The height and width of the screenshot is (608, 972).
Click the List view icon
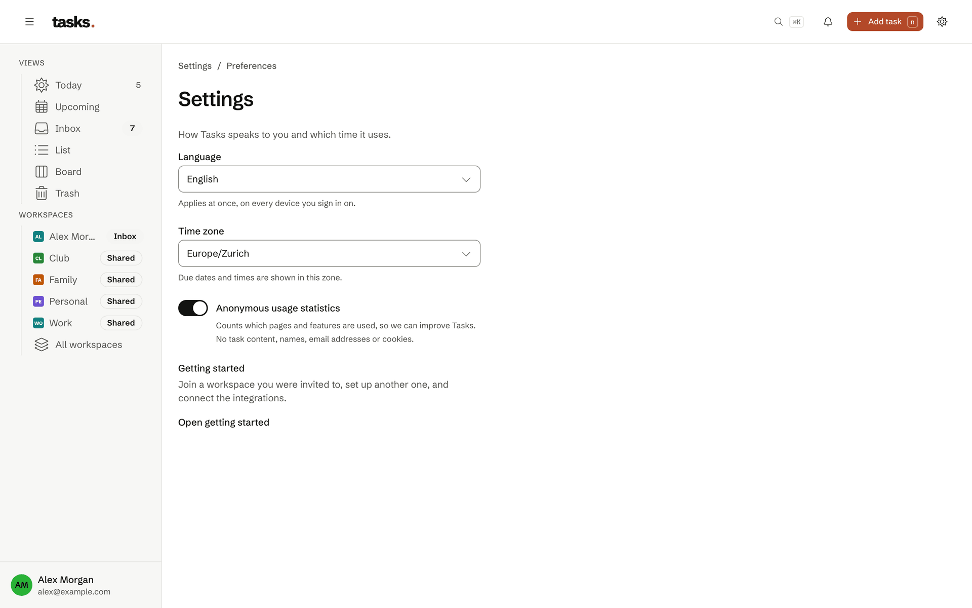pos(42,150)
